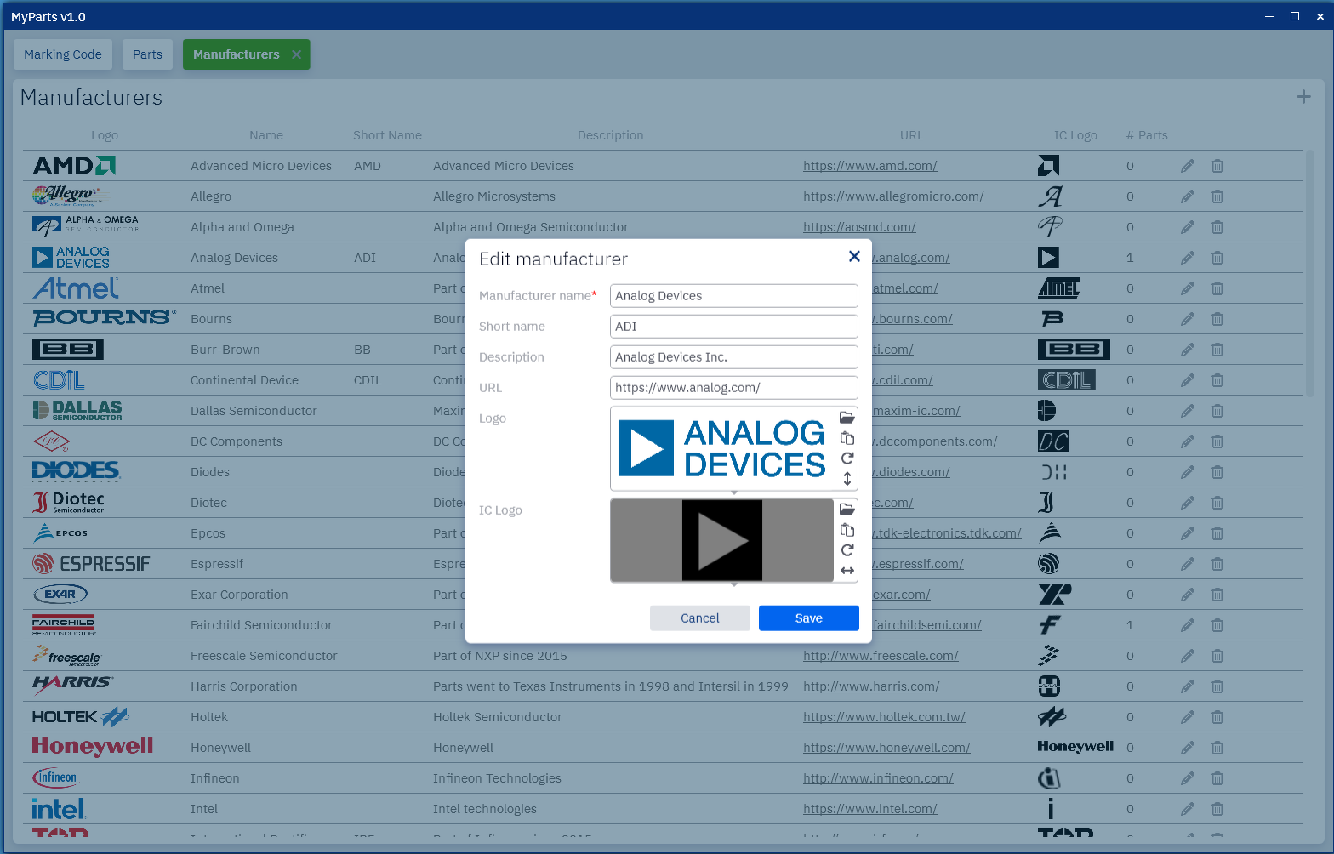
Task: Click the Name column header
Action: point(266,135)
